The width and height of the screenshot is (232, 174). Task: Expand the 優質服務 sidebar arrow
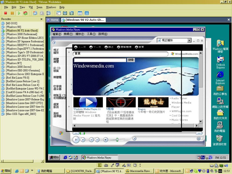click(x=69, y=106)
